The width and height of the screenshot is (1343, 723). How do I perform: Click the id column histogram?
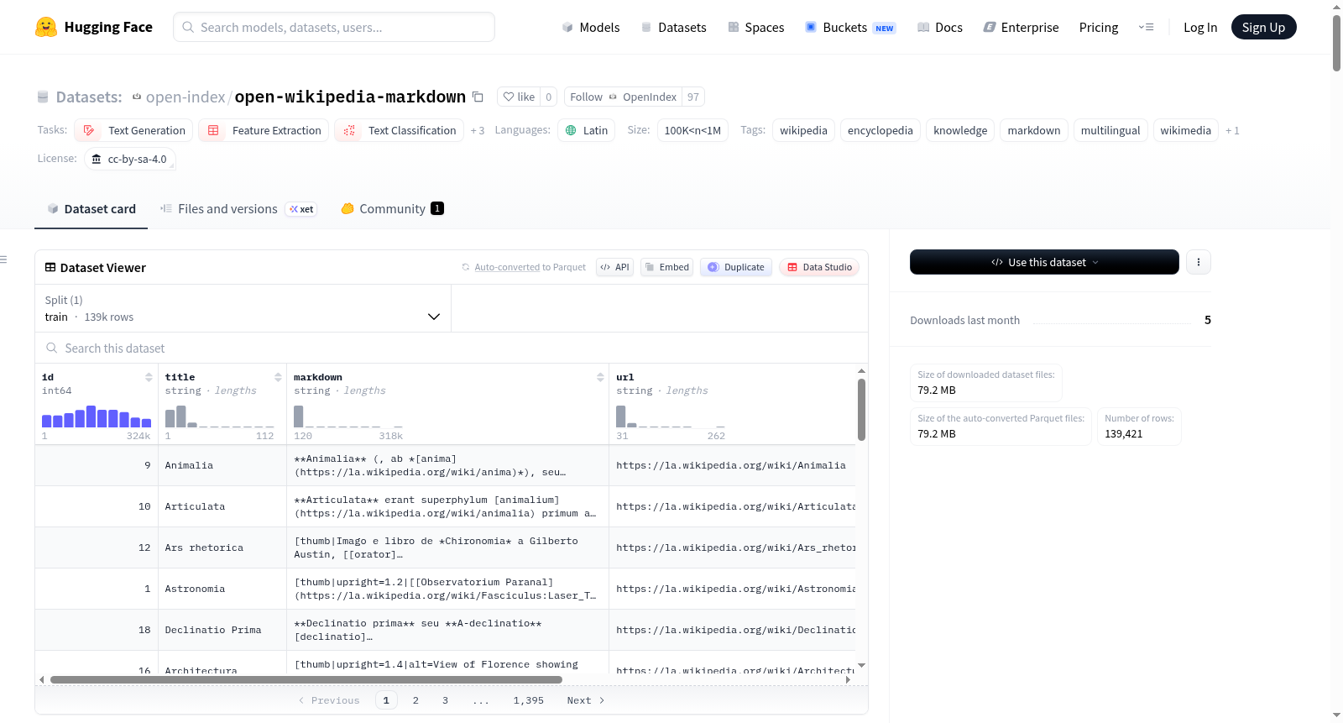tap(97, 417)
